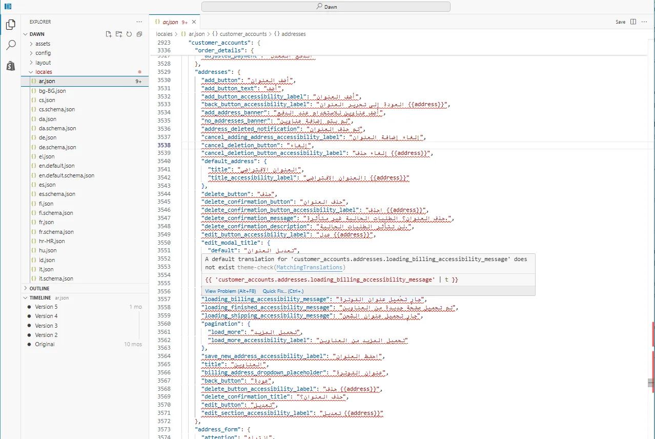Screen dimensions: 655x439
Task: Open en.default.json in the file tree
Action: 56,166
